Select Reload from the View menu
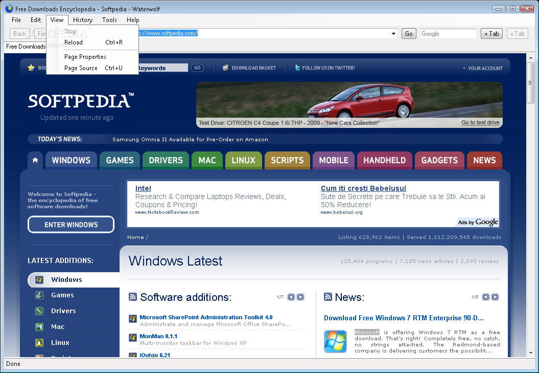This screenshot has width=539, height=373. [x=92, y=42]
